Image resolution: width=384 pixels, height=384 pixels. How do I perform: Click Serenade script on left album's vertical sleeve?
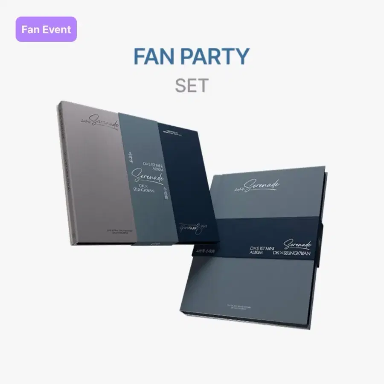click(x=148, y=177)
